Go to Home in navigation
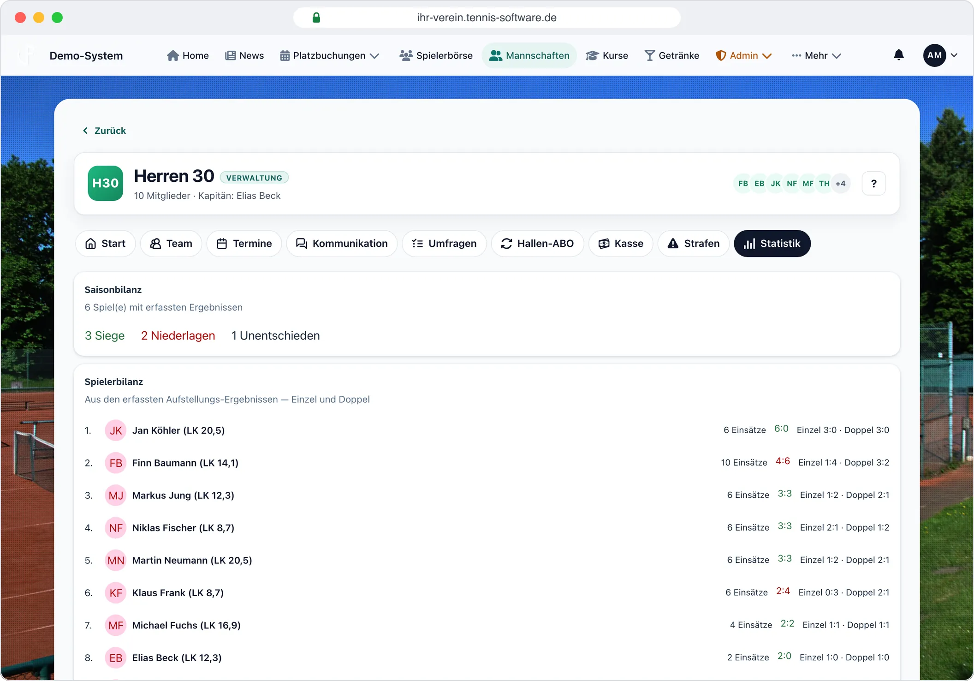 point(188,55)
